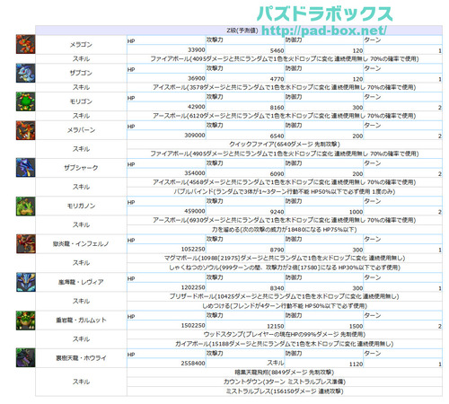Click the Z級(予測値) table header
Viewport: 449px width, 404px height.
click(239, 31)
